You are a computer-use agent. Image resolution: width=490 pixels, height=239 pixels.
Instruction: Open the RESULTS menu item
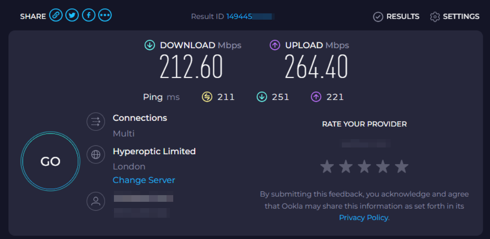402,17
